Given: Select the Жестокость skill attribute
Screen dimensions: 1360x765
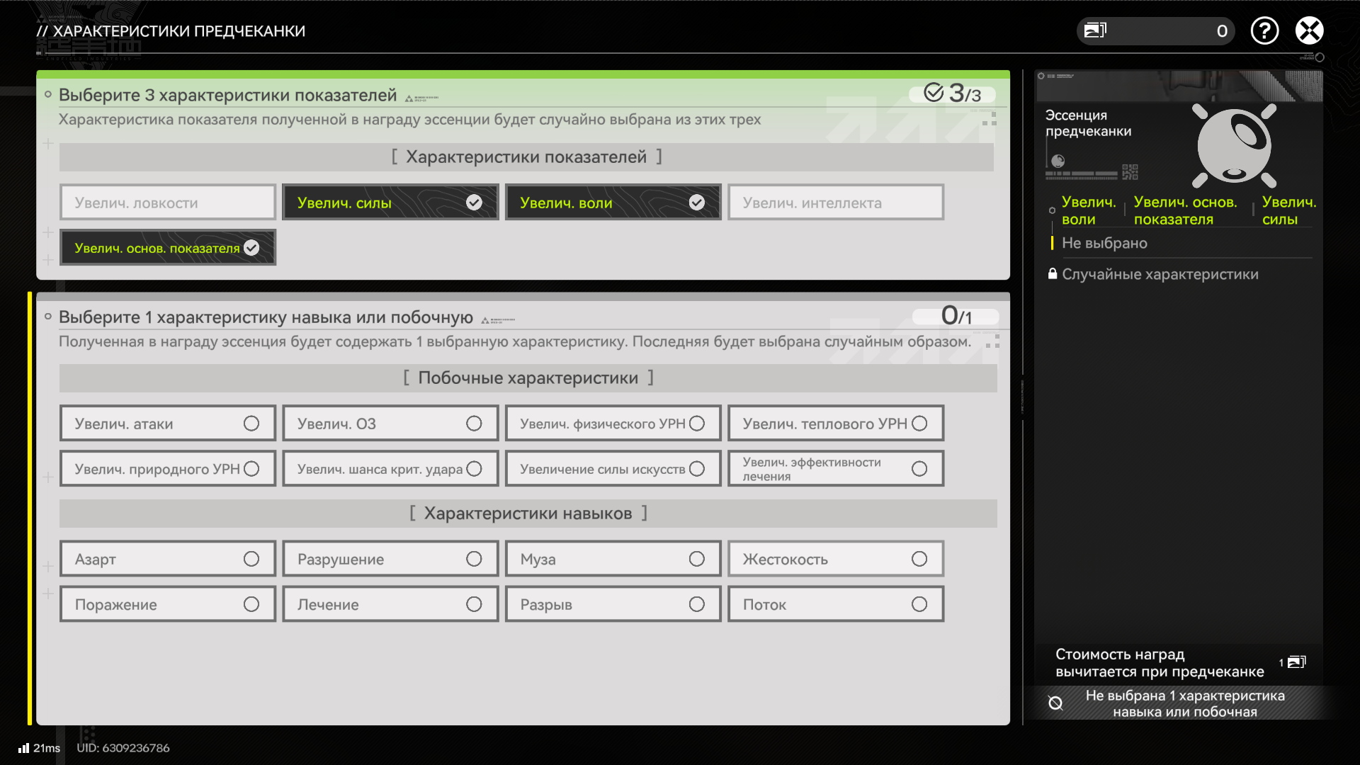Looking at the screenshot, I should (x=836, y=559).
